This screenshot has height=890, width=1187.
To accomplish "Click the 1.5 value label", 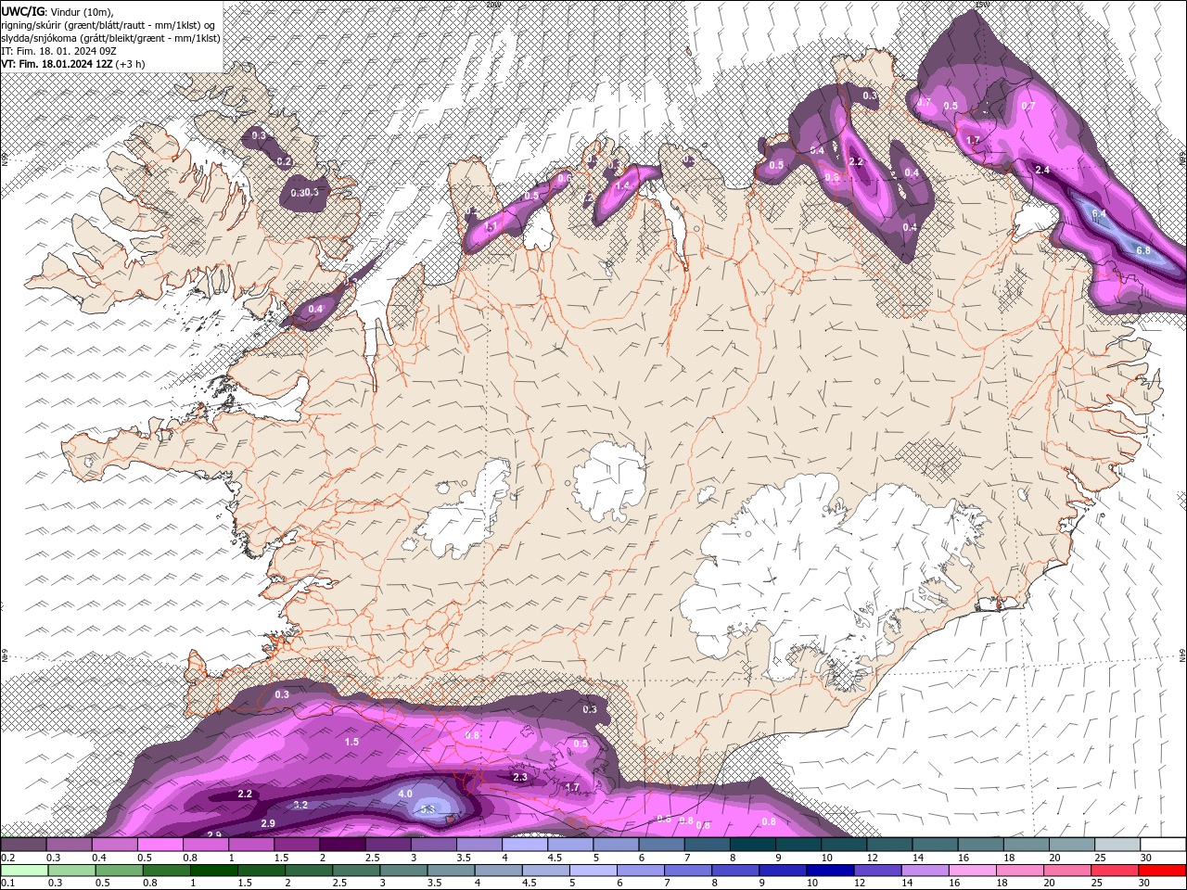I will pos(351,742).
